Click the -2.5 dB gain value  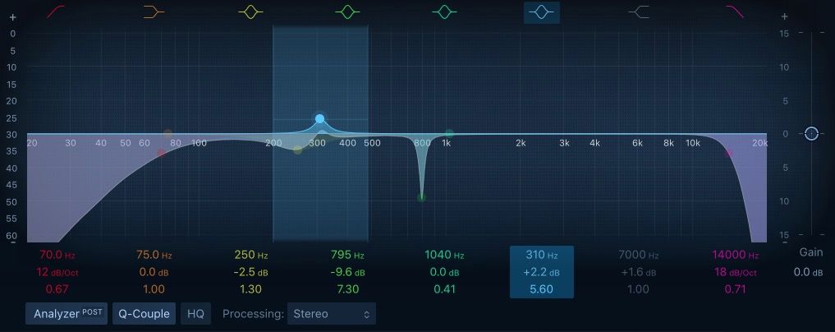pos(250,272)
